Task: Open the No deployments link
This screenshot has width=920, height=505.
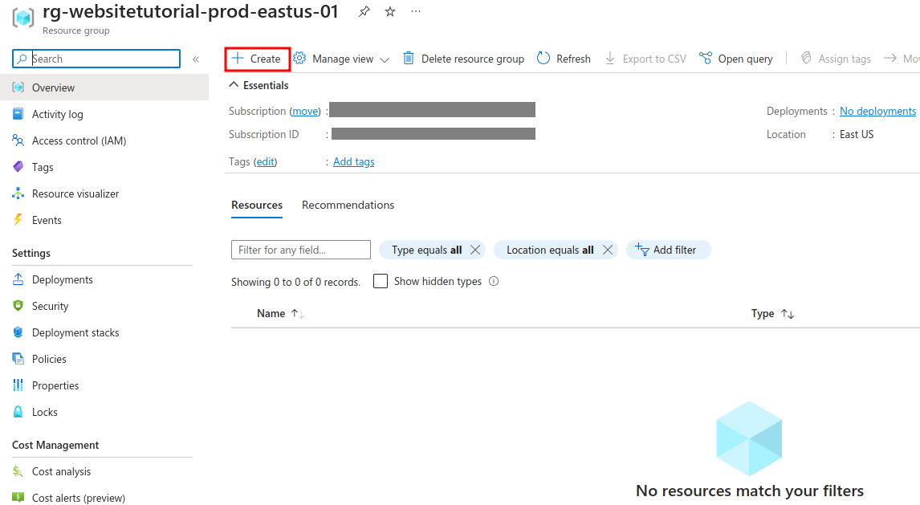Action: (877, 112)
